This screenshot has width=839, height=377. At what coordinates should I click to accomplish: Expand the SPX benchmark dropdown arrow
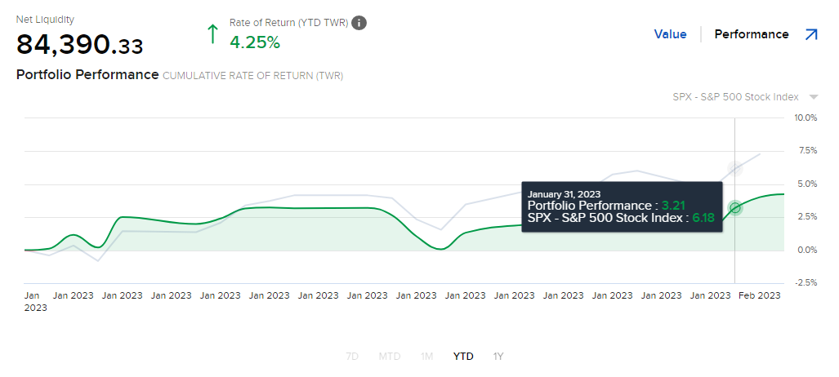pos(814,97)
